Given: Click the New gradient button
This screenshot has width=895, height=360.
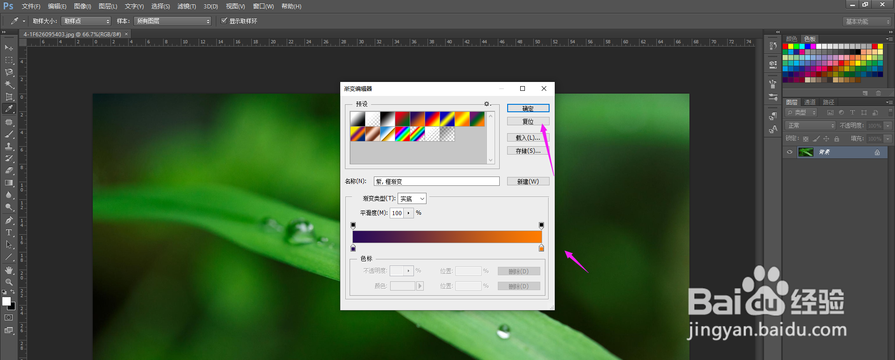Looking at the screenshot, I should 528,182.
